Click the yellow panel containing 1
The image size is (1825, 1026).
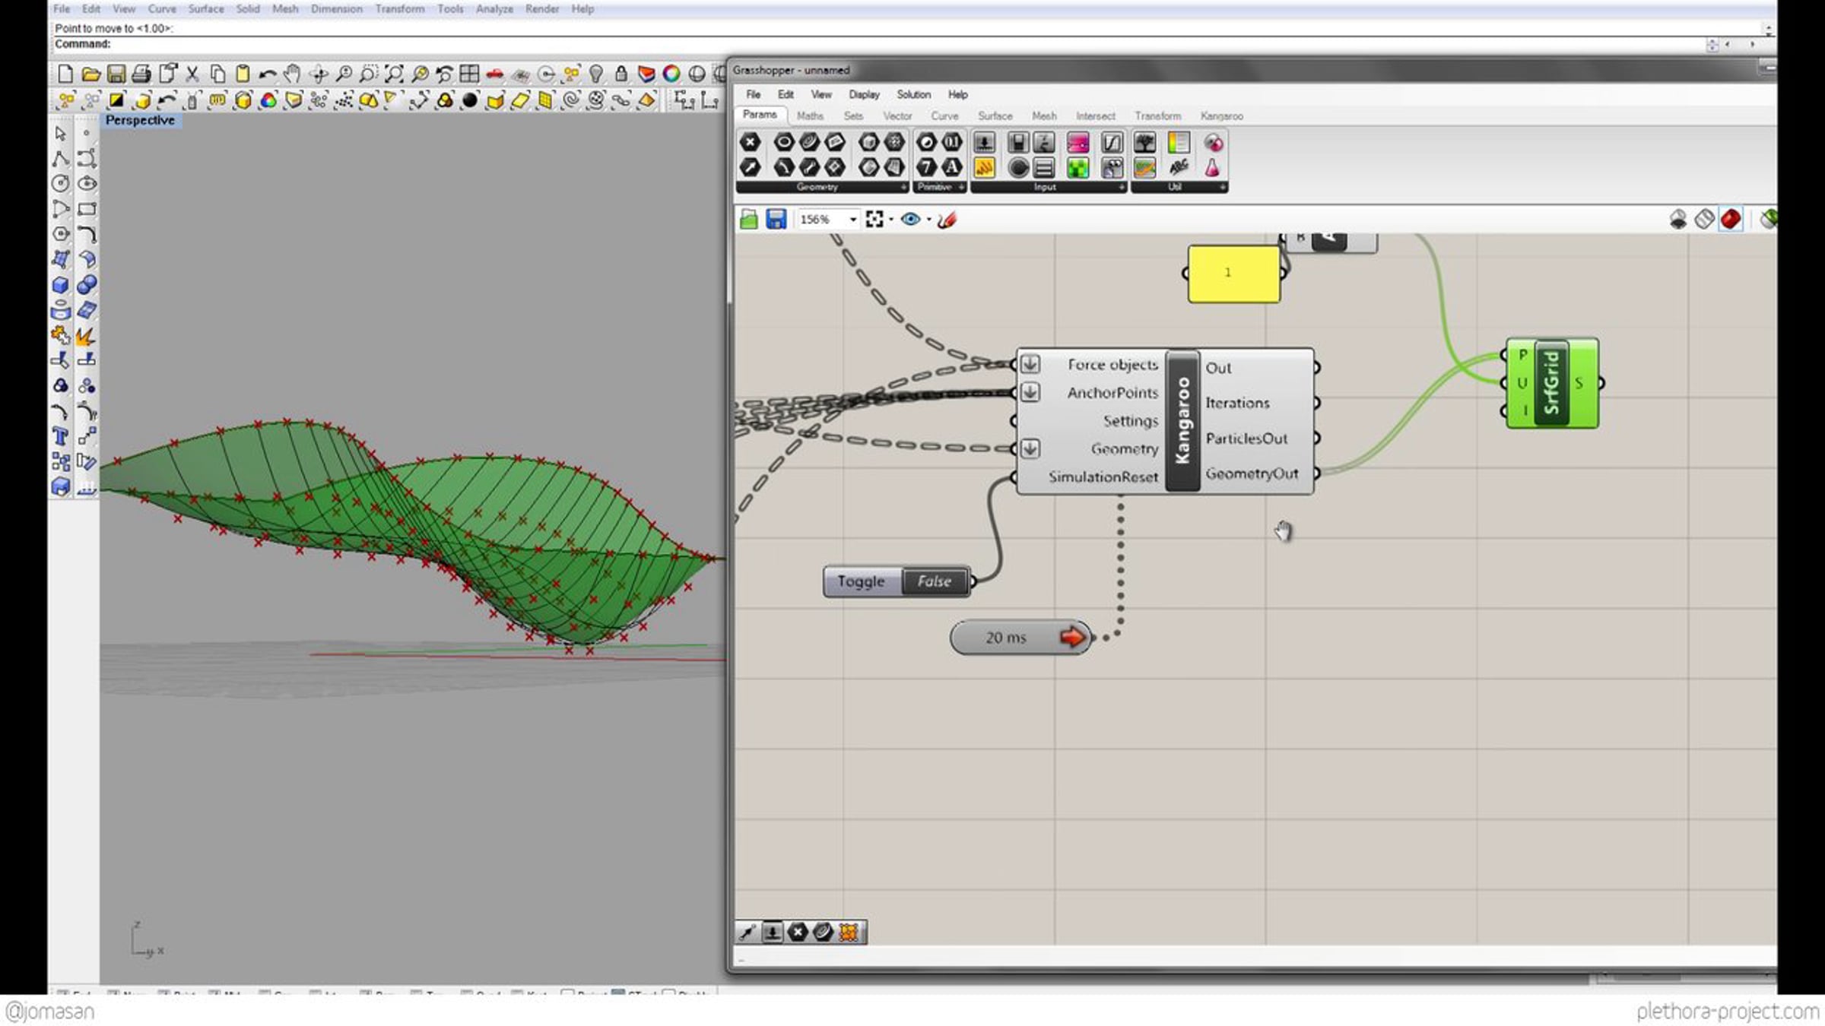pos(1233,274)
